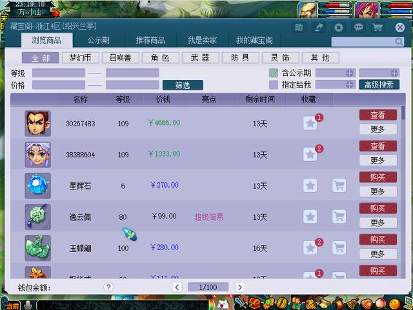
Task: Expand second plus selector beside 含公示期
Action: [394, 73]
